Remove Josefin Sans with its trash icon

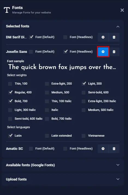114,51
